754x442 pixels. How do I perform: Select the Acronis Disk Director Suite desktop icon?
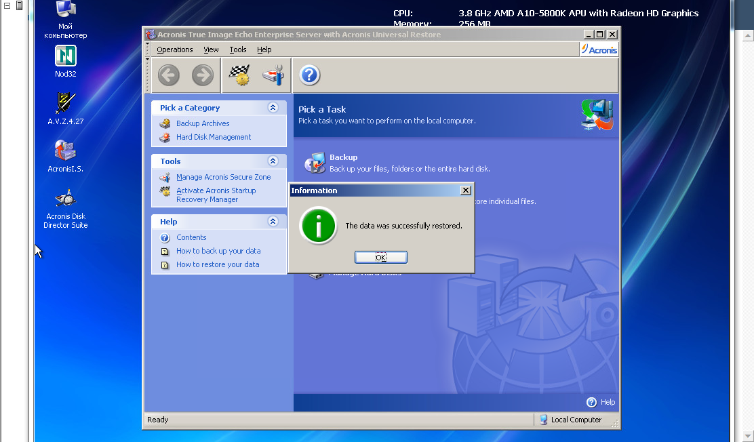pos(65,198)
